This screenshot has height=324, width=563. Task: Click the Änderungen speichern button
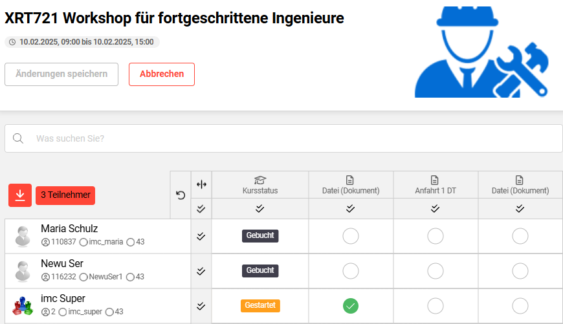(x=61, y=74)
